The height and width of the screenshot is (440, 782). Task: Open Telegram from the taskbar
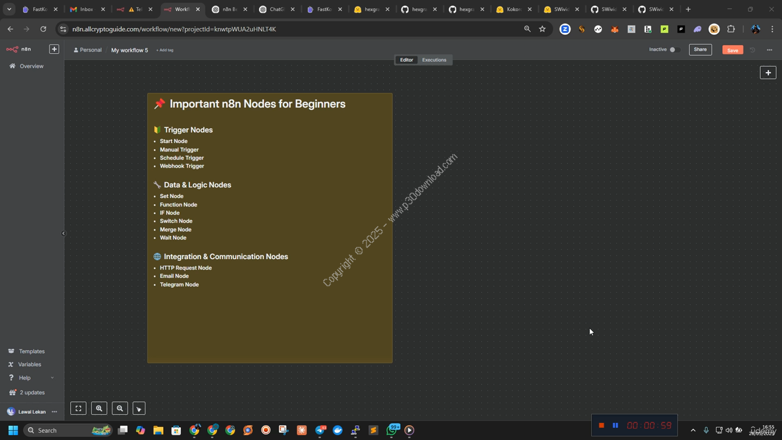point(320,430)
